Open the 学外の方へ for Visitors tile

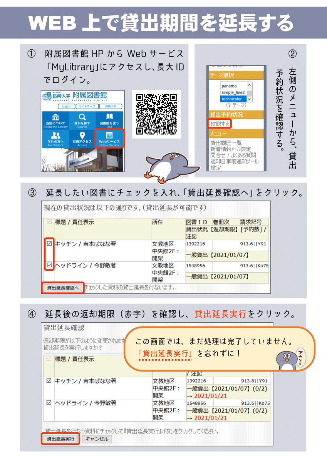(x=55, y=139)
